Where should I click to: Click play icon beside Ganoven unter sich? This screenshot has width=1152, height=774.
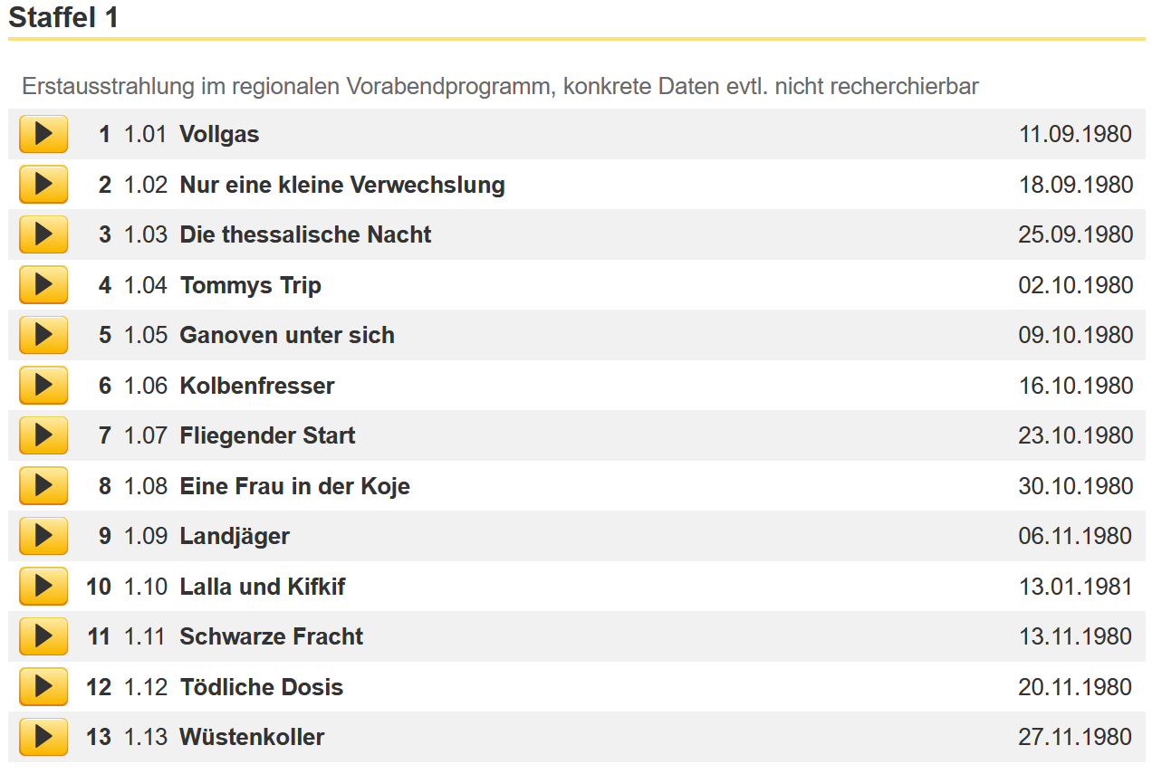click(x=43, y=335)
